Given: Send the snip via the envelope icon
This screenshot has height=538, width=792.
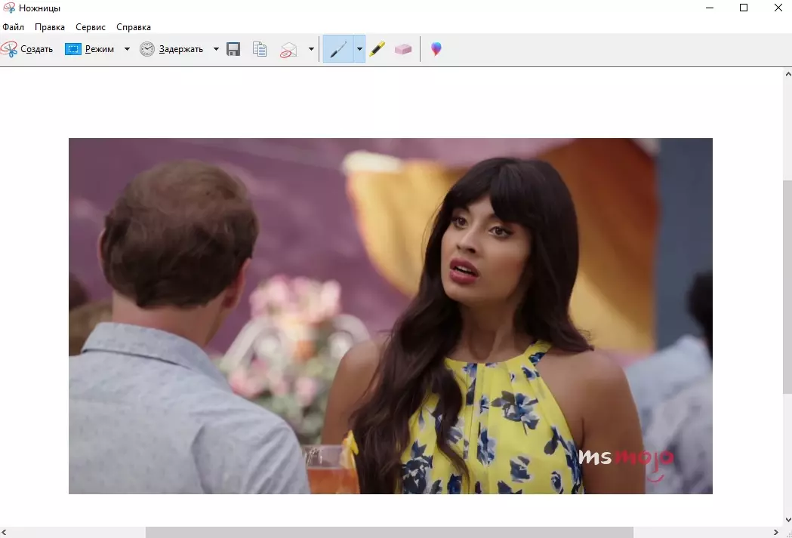Looking at the screenshot, I should pyautogui.click(x=288, y=50).
